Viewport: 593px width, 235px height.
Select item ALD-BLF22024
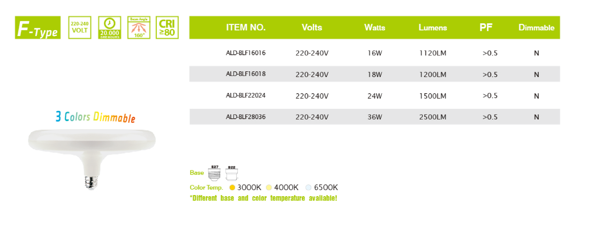[246, 95]
